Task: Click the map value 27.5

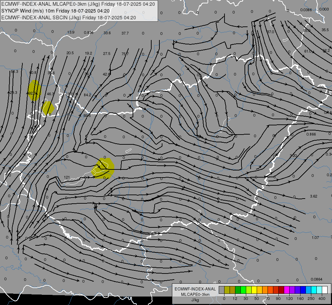Action: (107, 54)
